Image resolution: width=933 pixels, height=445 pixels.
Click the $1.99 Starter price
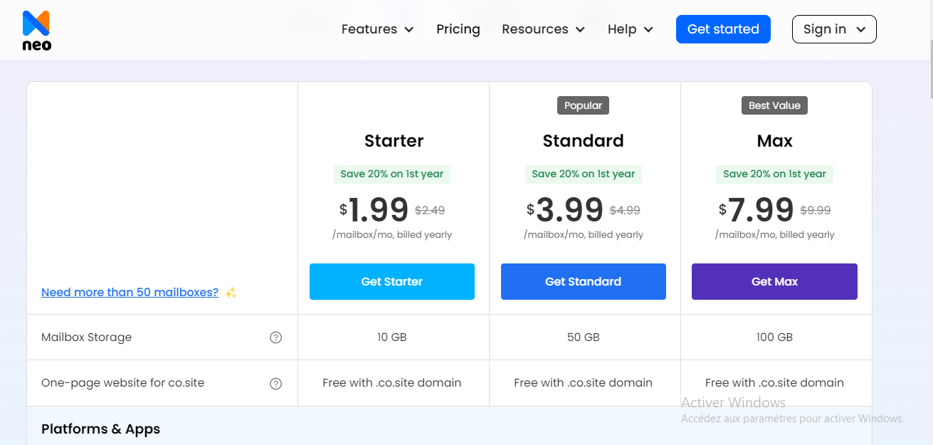(x=374, y=210)
